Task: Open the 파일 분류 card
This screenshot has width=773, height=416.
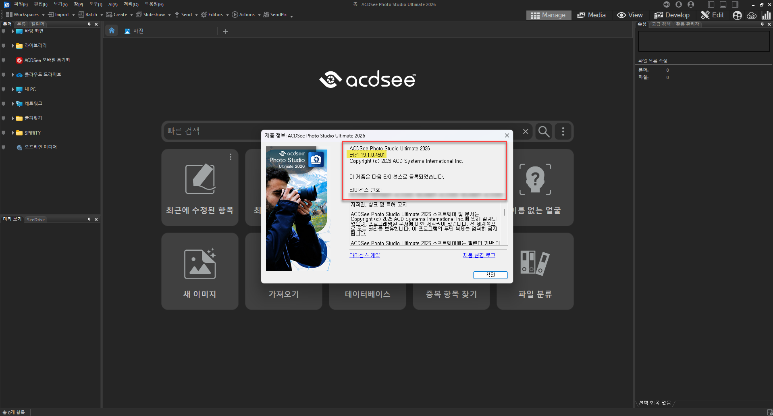Action: 535,271
